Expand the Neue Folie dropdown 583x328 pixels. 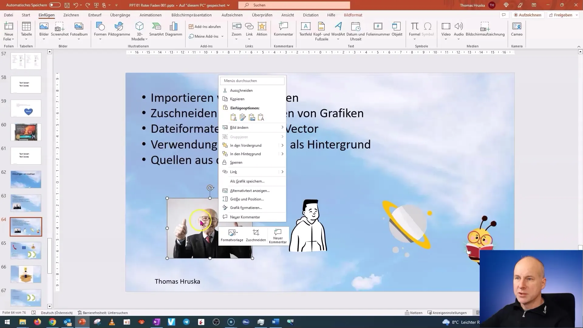[x=9, y=39]
